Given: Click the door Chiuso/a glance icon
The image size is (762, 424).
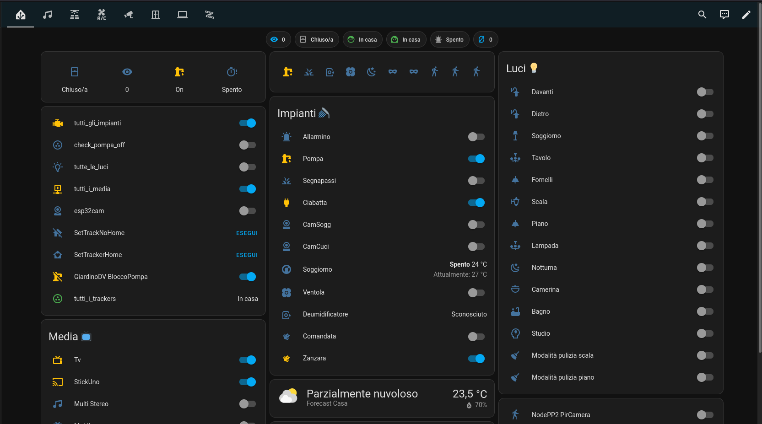Looking at the screenshot, I should (x=75, y=72).
